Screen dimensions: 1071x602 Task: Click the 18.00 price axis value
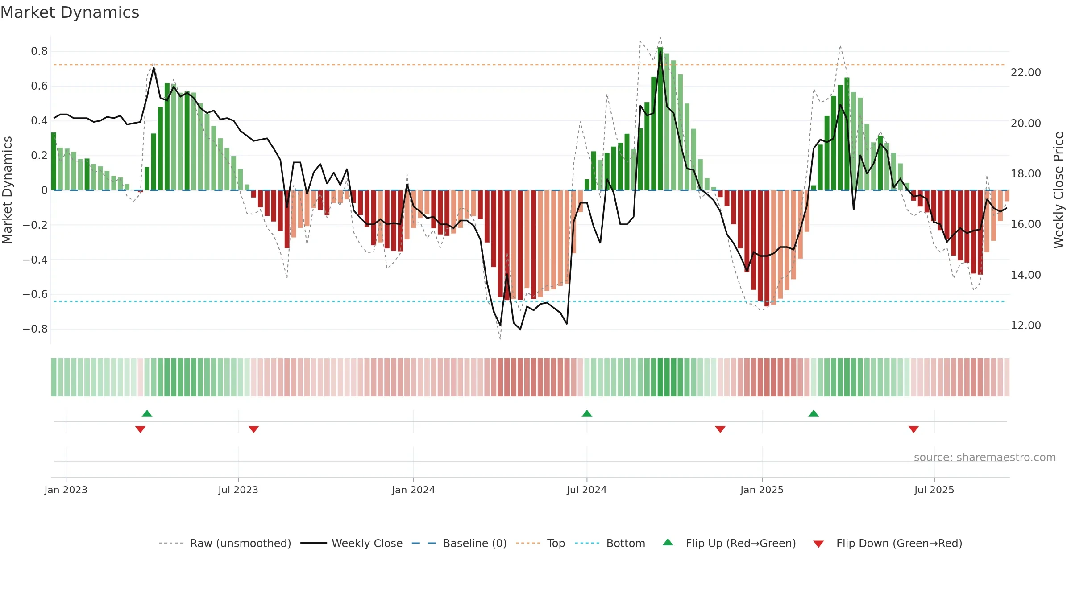coord(1026,173)
